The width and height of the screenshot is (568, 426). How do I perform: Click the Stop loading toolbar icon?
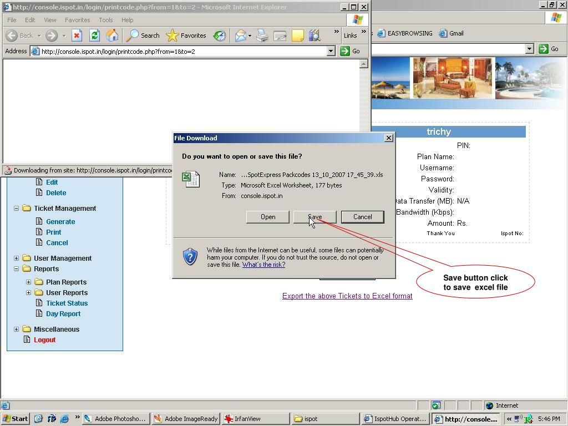pos(77,35)
